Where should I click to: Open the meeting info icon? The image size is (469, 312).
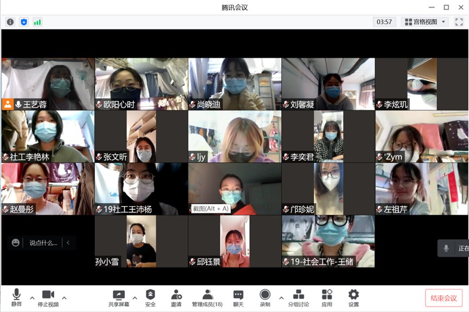click(10, 22)
